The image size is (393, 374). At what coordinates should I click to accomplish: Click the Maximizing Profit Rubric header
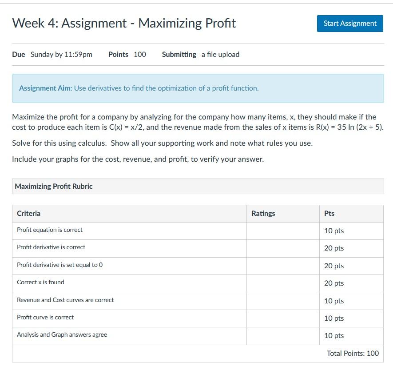(x=53, y=186)
